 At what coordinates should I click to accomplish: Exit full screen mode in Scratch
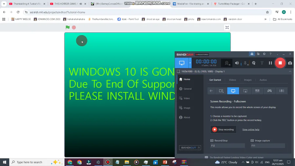227,28
